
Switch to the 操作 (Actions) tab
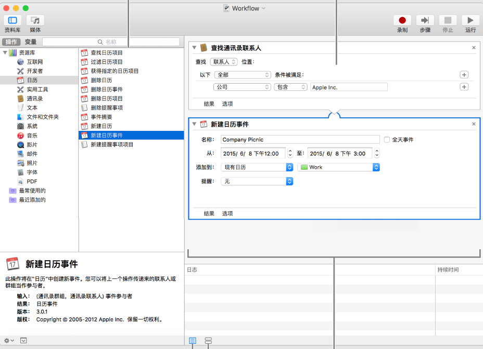click(x=11, y=42)
